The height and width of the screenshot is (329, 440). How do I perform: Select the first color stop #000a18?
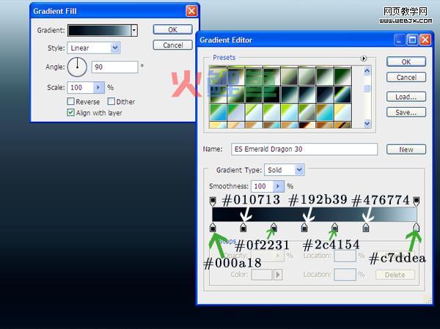[x=213, y=227]
